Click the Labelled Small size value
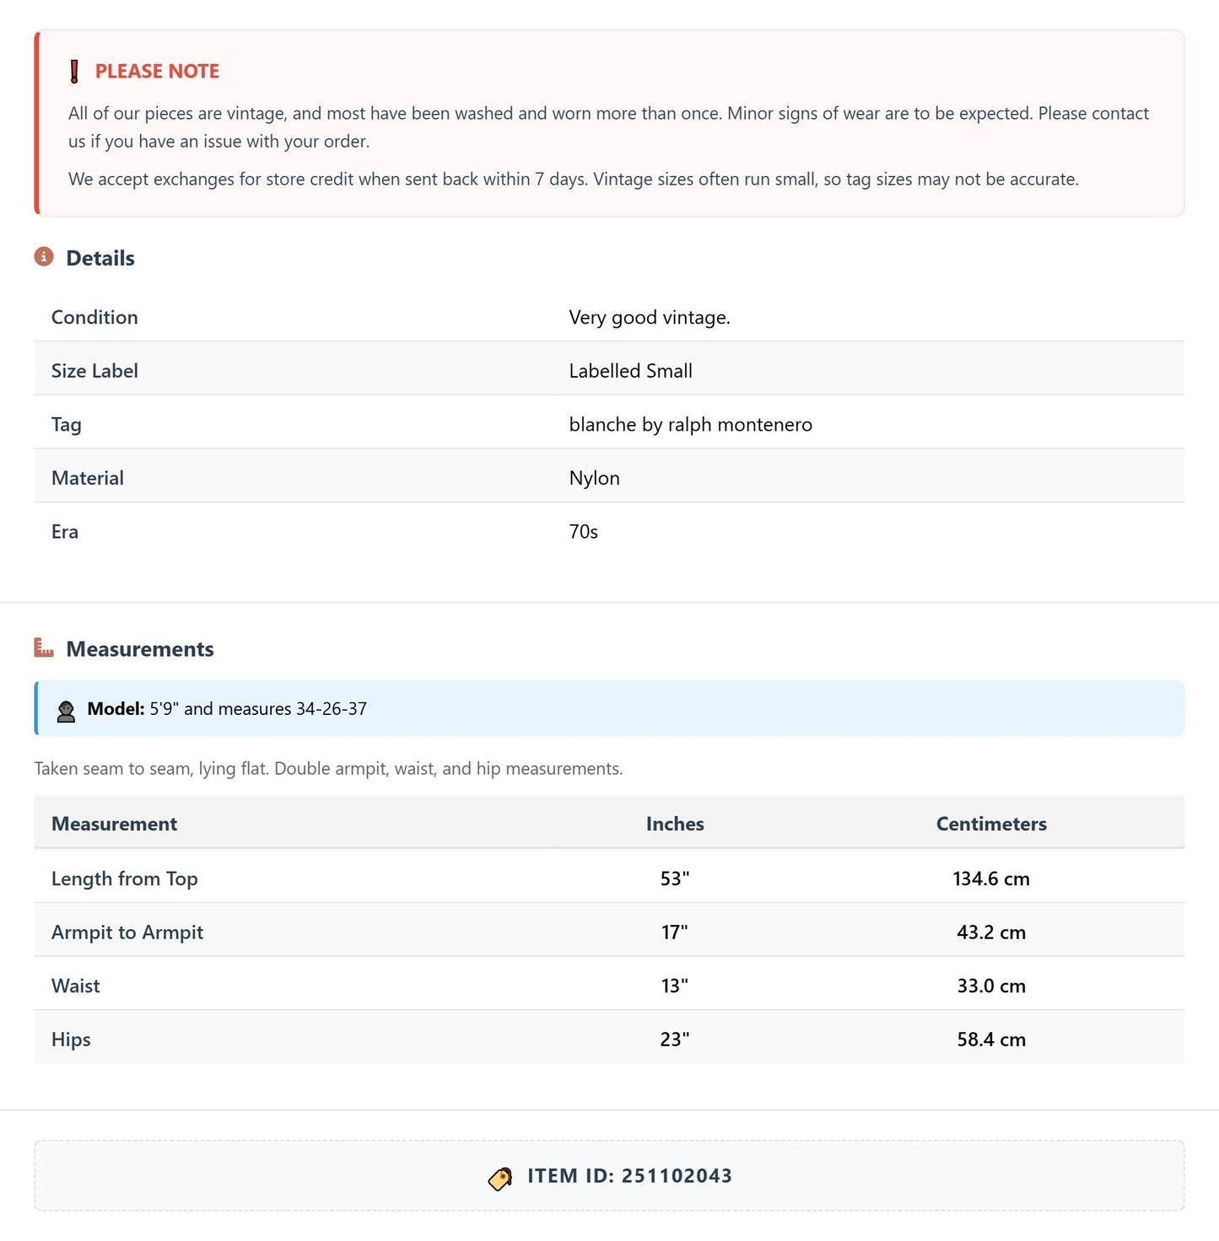This screenshot has width=1219, height=1241. point(630,371)
